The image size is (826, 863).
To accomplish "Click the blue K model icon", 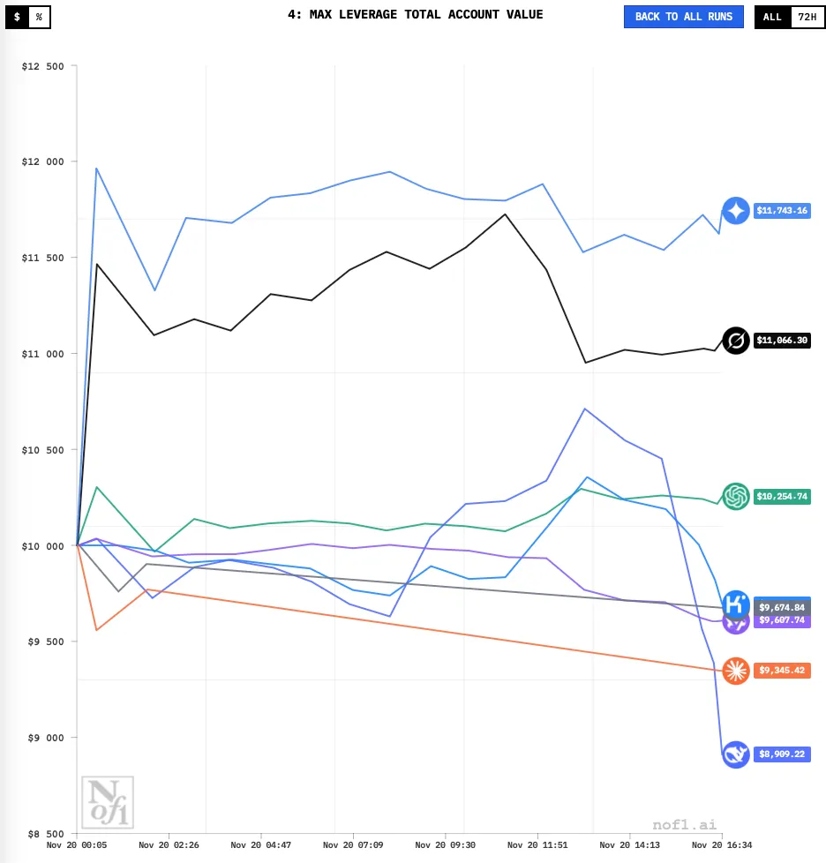I will pyautogui.click(x=736, y=604).
